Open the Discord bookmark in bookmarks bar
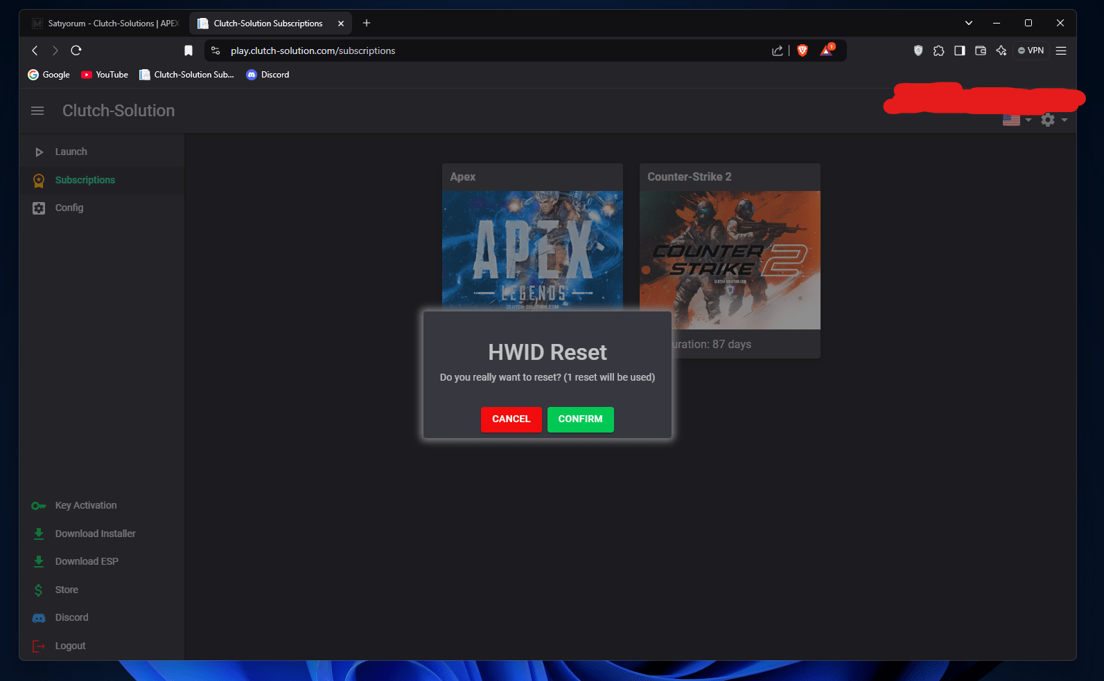The width and height of the screenshot is (1104, 681). [268, 75]
